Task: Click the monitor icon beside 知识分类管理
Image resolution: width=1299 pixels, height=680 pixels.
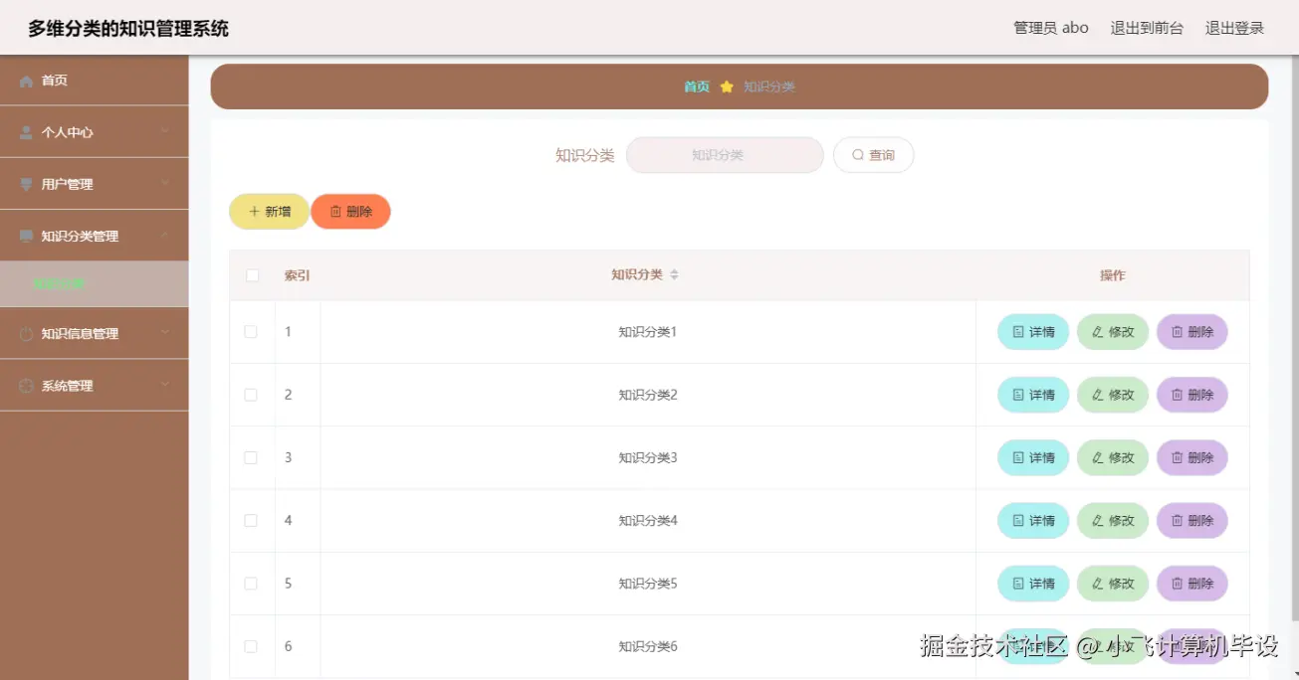Action: [28, 235]
